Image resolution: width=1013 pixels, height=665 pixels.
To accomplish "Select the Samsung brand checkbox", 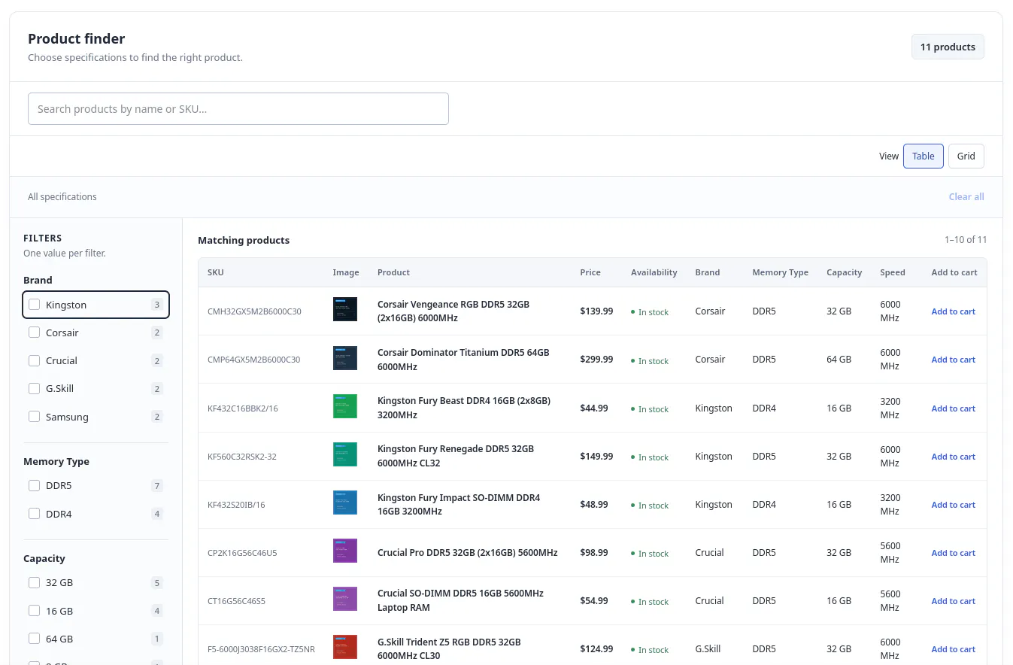I will pyautogui.click(x=34, y=417).
